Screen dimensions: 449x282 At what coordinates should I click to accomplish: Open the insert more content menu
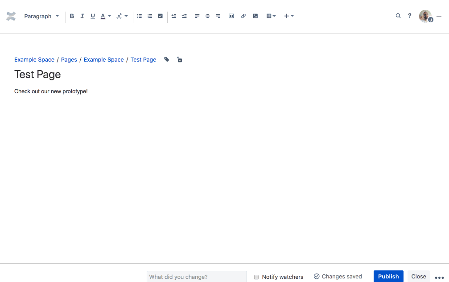pos(289,16)
